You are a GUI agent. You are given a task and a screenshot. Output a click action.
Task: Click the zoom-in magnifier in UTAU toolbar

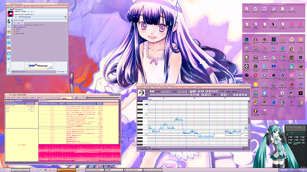pos(199,91)
